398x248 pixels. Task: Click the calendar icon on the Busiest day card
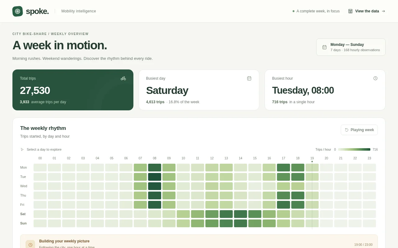(x=249, y=78)
